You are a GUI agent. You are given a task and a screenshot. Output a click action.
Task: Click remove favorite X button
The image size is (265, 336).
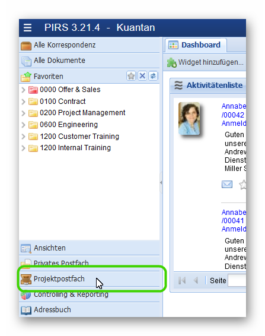pos(142,76)
